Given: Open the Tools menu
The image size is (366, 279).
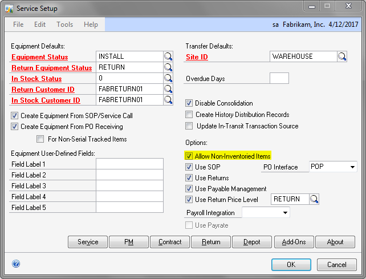Looking at the screenshot, I should tap(64, 25).
